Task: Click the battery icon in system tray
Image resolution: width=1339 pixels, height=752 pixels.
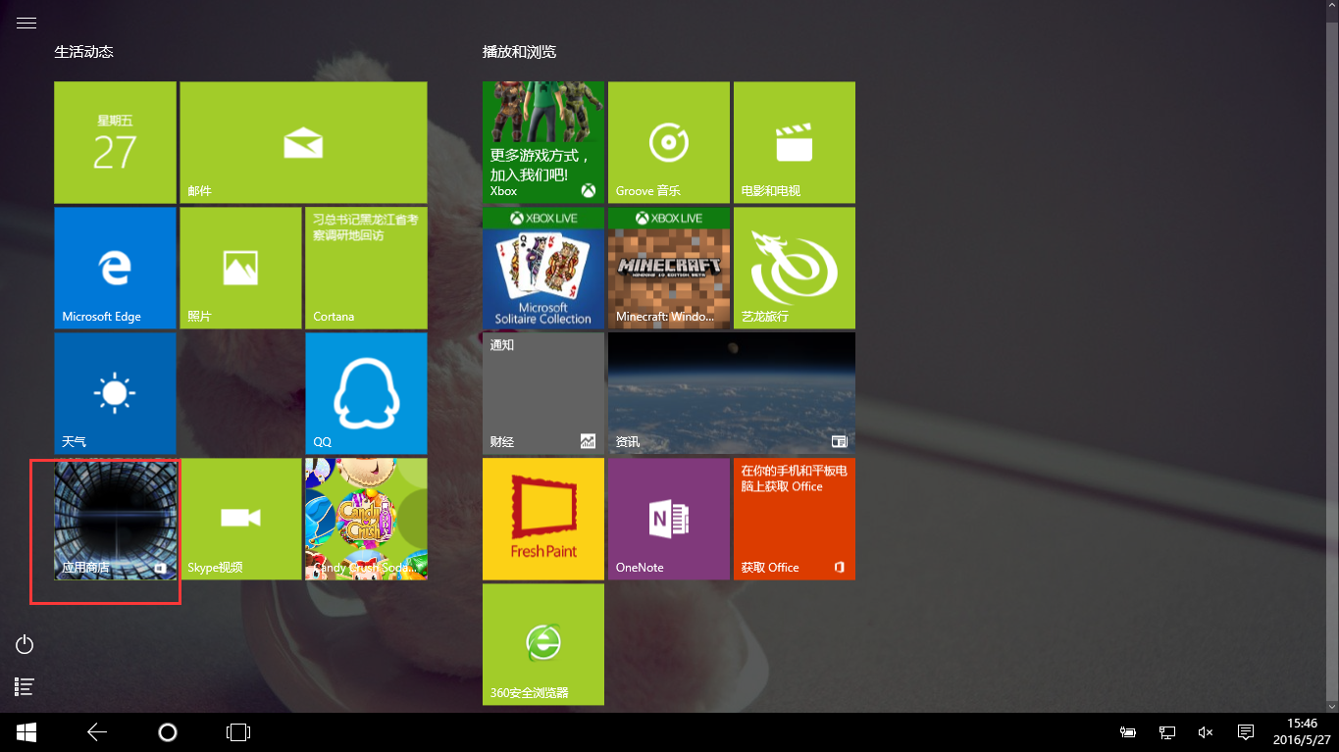Action: [1128, 732]
